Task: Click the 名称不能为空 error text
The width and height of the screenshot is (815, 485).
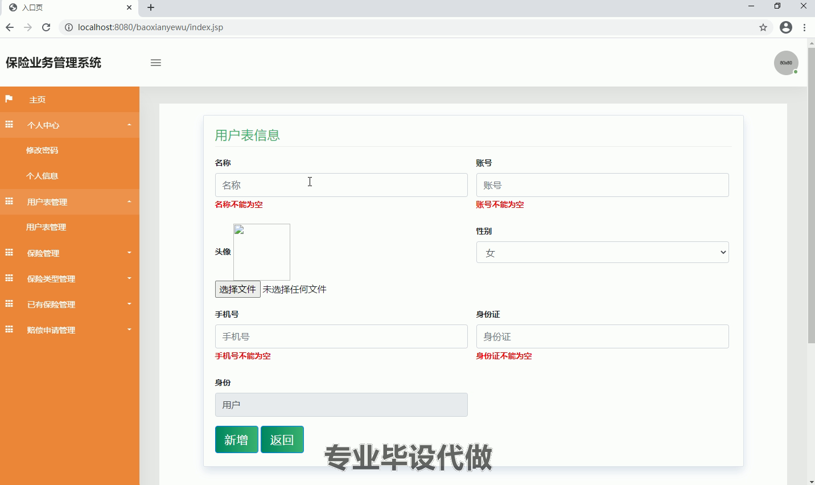Action: pos(239,204)
